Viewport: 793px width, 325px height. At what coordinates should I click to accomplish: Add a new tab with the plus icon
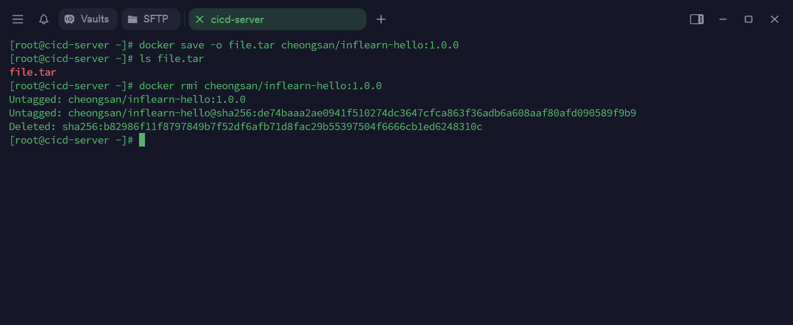pos(381,19)
